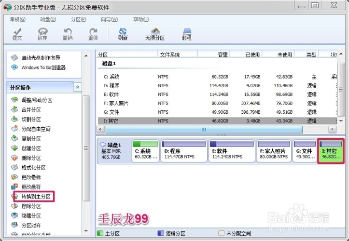Sort by 类型 column header
Screen dimensions: 349x241
click(x=307, y=54)
